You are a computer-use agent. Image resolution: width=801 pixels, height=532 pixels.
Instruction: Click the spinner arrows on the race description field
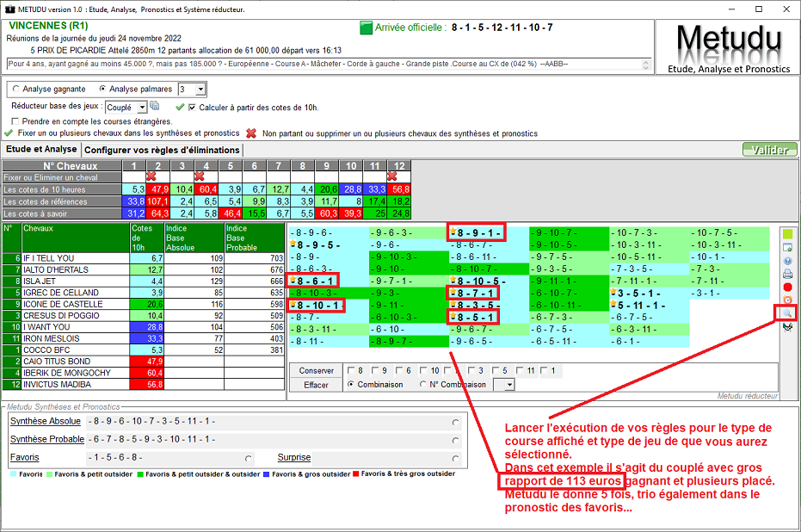[x=645, y=65]
